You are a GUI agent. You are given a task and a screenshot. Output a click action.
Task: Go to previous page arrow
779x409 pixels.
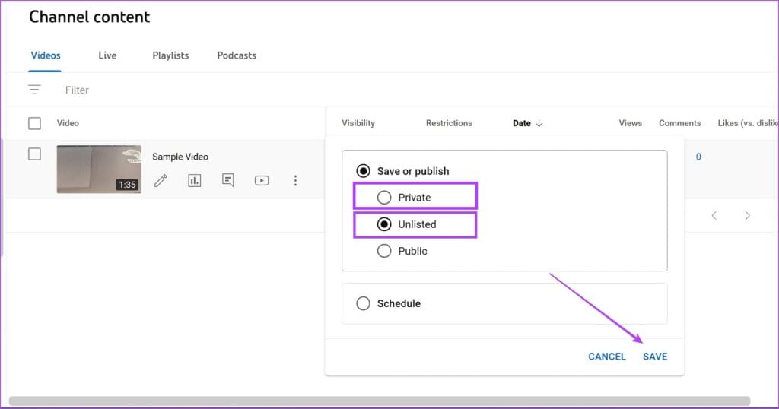tap(714, 215)
